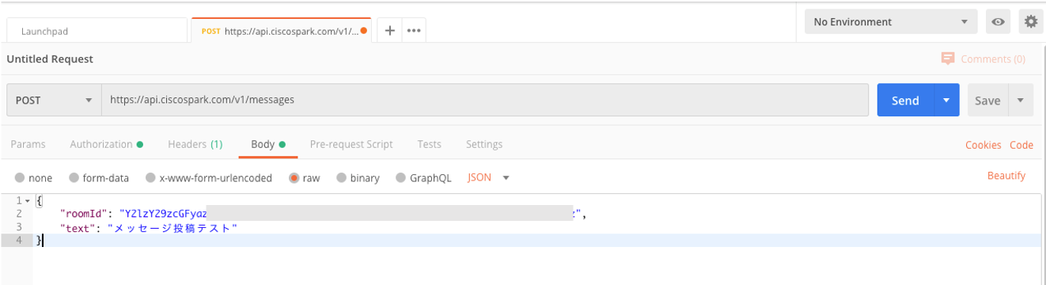Click the blue Send button
Screen dimensions: 1046x285
(x=905, y=100)
